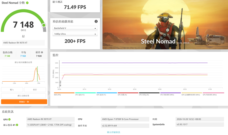The width and height of the screenshot is (228, 135).
Task: Click the v2.32.8919 s64 version value
Action: pos(125,126)
